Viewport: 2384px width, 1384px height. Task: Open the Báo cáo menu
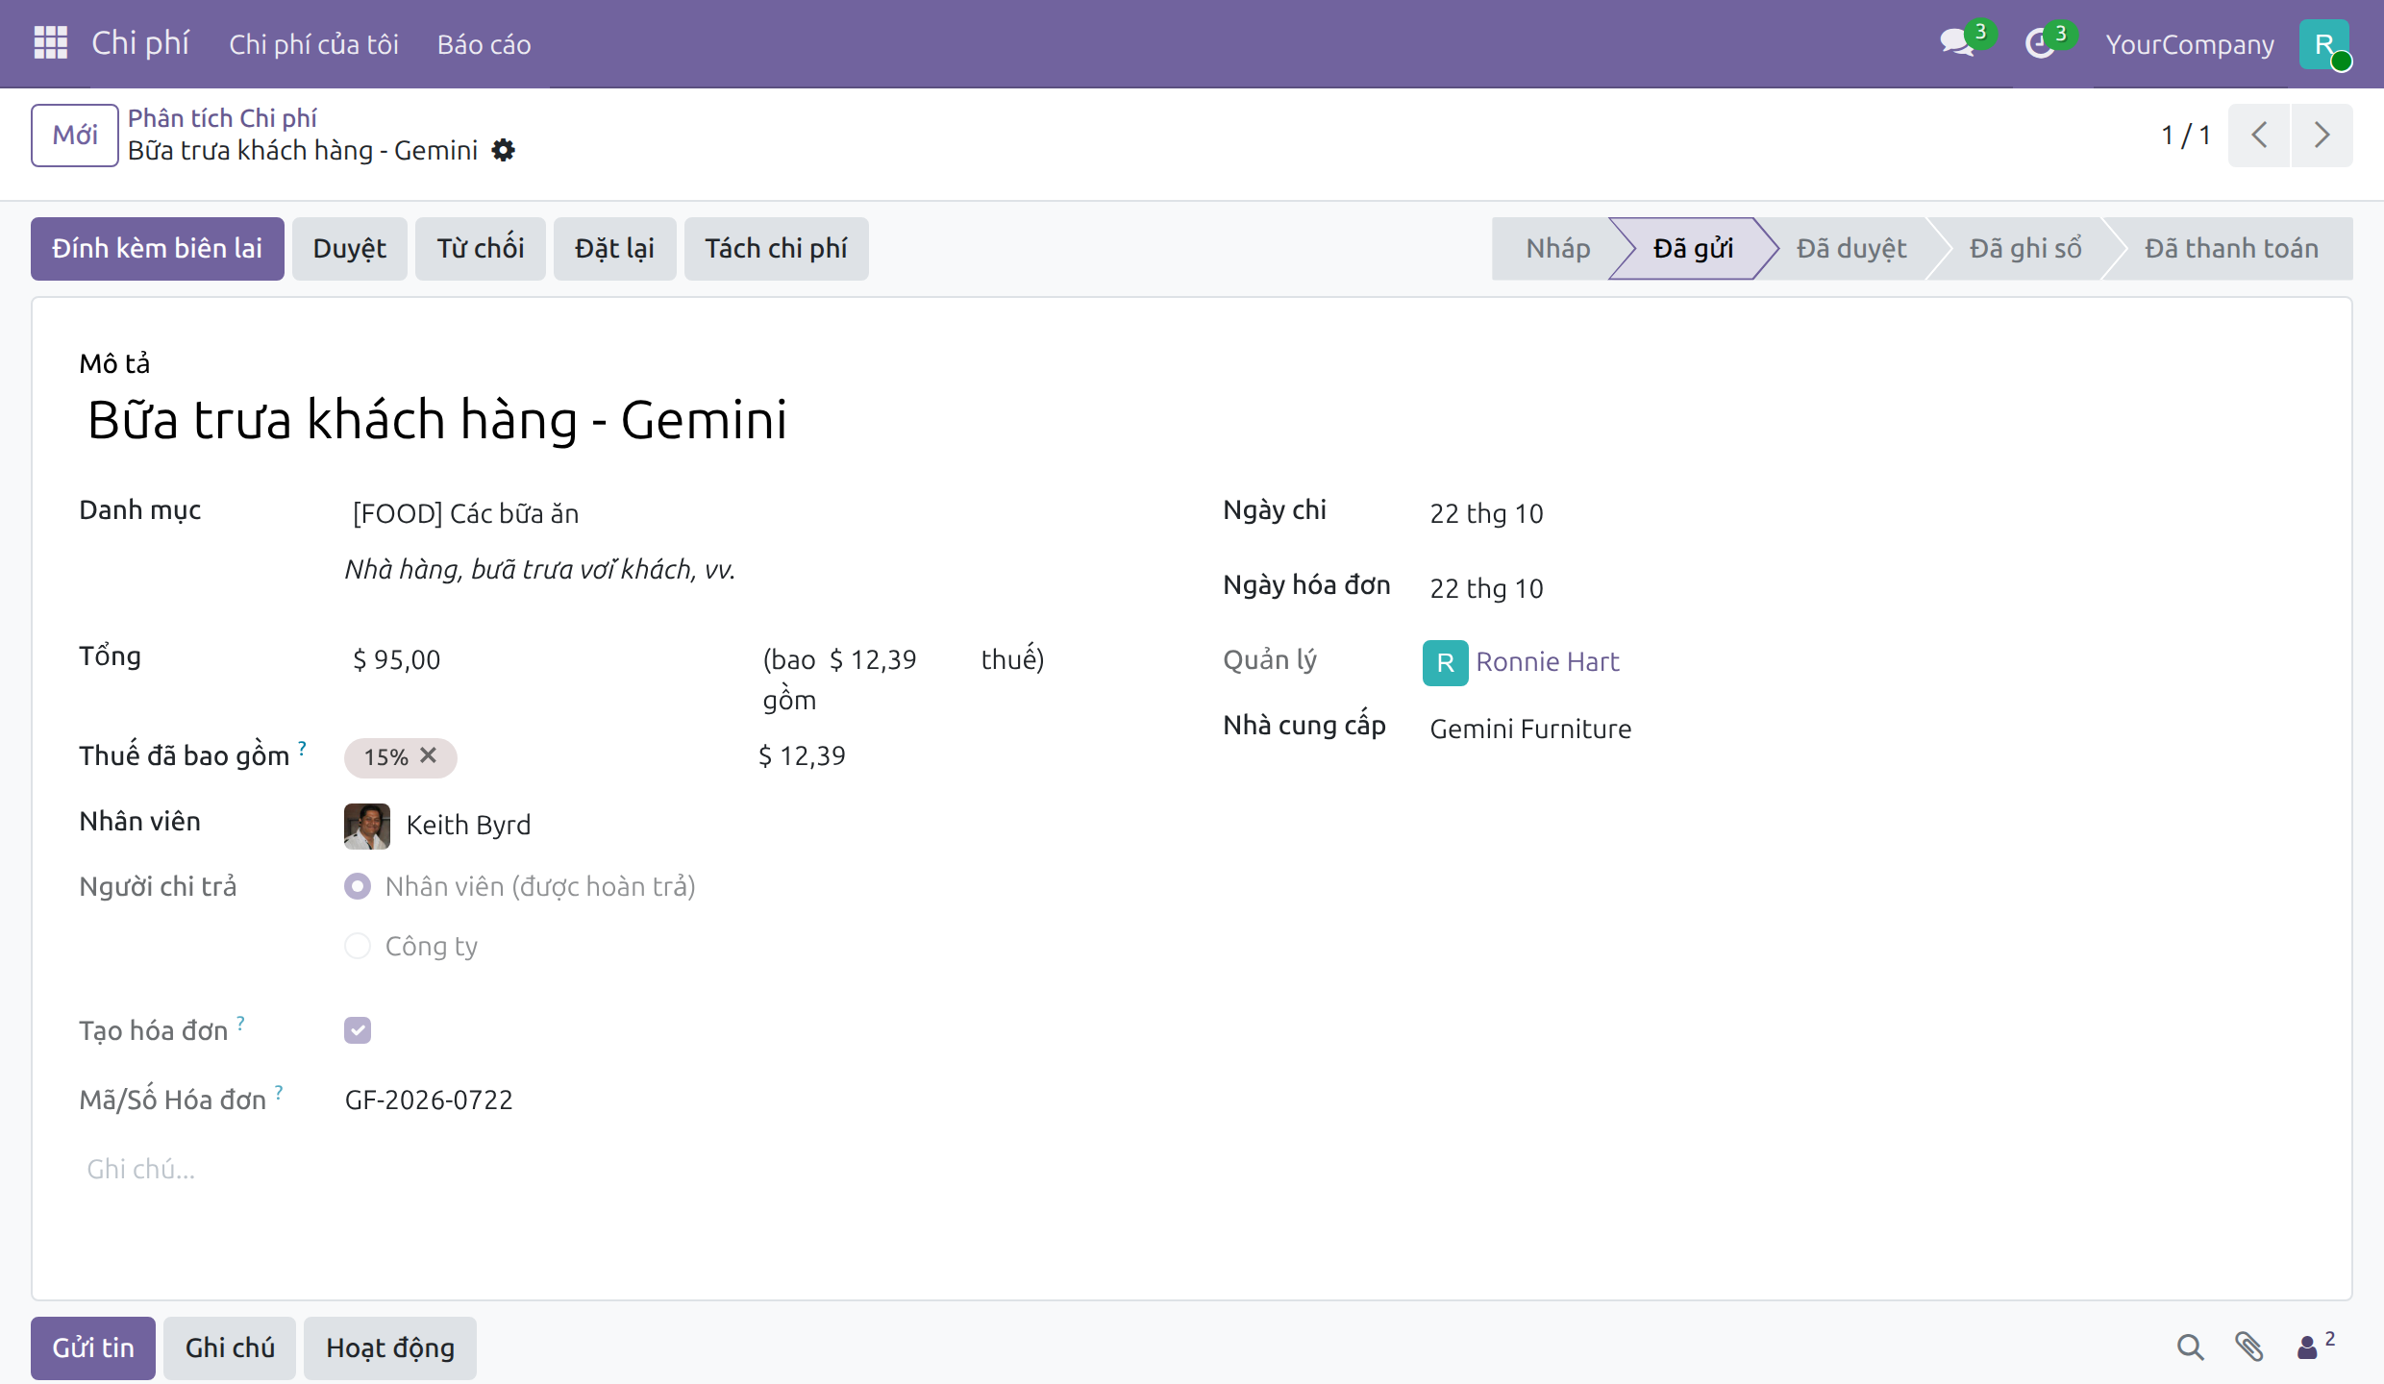484,44
